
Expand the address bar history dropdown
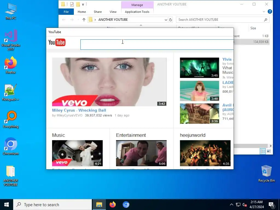[166, 20]
